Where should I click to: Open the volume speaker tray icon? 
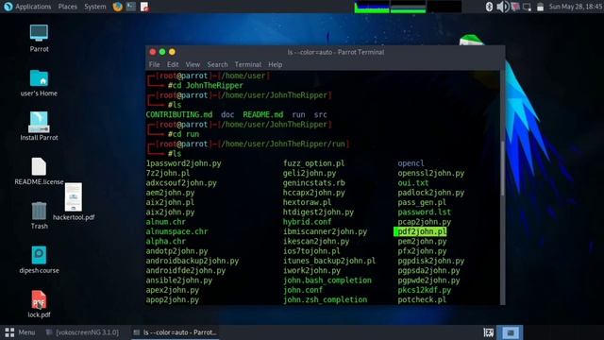click(x=502, y=7)
